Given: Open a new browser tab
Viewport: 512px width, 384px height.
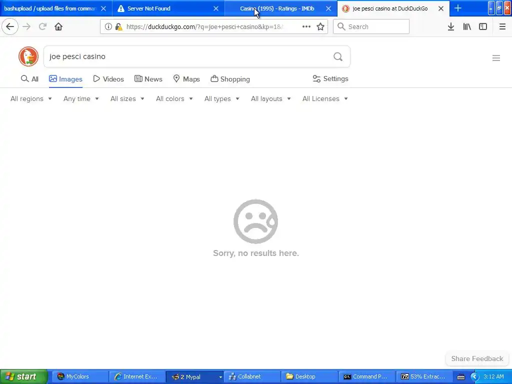Looking at the screenshot, I should click(x=458, y=8).
